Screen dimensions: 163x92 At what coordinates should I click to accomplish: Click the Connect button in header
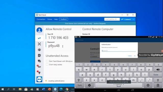coord(126,19)
